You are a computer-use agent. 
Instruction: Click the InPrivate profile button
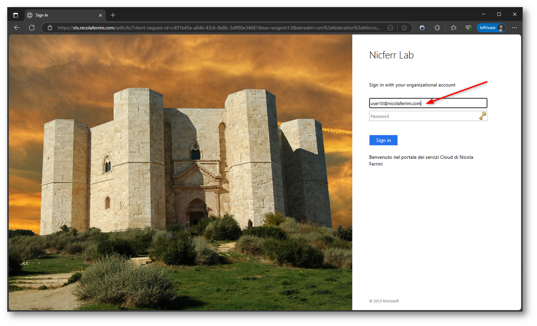[491, 28]
